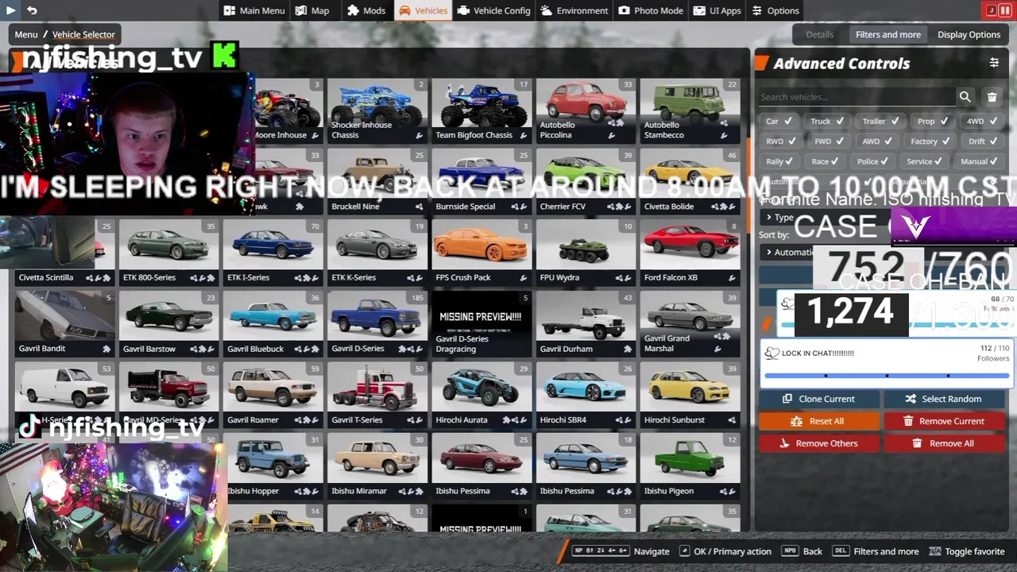Expand the Automatic sort-by dropdown

pyautogui.click(x=788, y=252)
